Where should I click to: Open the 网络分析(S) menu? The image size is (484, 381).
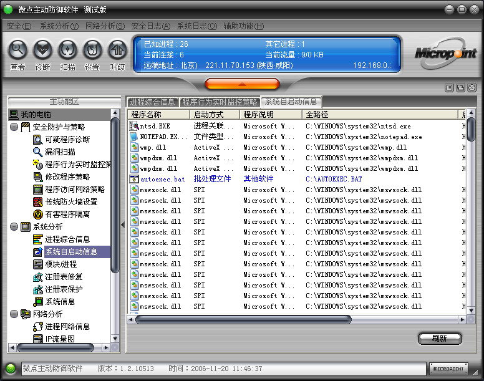click(105, 26)
